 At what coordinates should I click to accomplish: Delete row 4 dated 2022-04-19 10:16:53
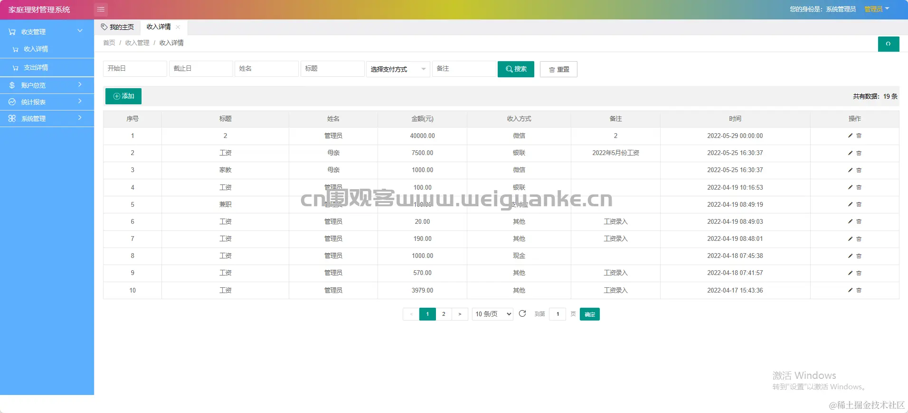pyautogui.click(x=859, y=187)
